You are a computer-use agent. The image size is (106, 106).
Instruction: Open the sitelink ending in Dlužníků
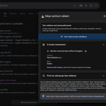pos(6,71)
